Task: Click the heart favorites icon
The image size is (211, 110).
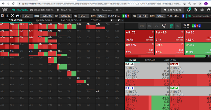Action: point(112,20)
